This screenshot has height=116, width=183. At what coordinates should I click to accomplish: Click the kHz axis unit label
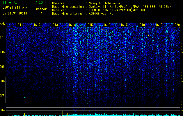3,23
